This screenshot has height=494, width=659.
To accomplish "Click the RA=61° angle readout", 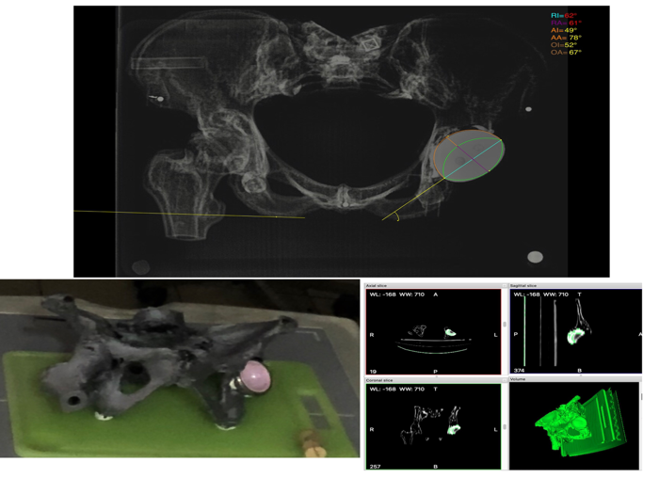I will (566, 23).
